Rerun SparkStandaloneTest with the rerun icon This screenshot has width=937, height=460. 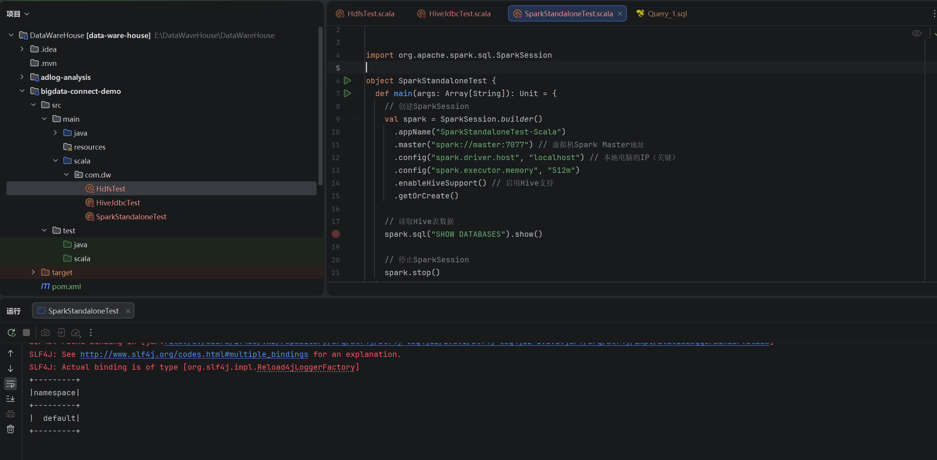point(11,333)
